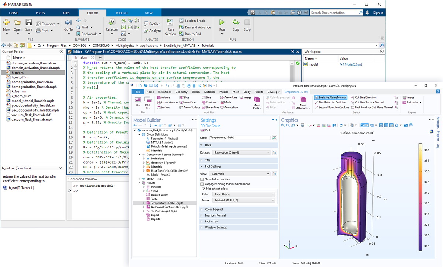Click the camera snapshot icon in the Graphics toolbar
Image resolution: width=443 pixels, height=267 pixels.
[x=405, y=126]
